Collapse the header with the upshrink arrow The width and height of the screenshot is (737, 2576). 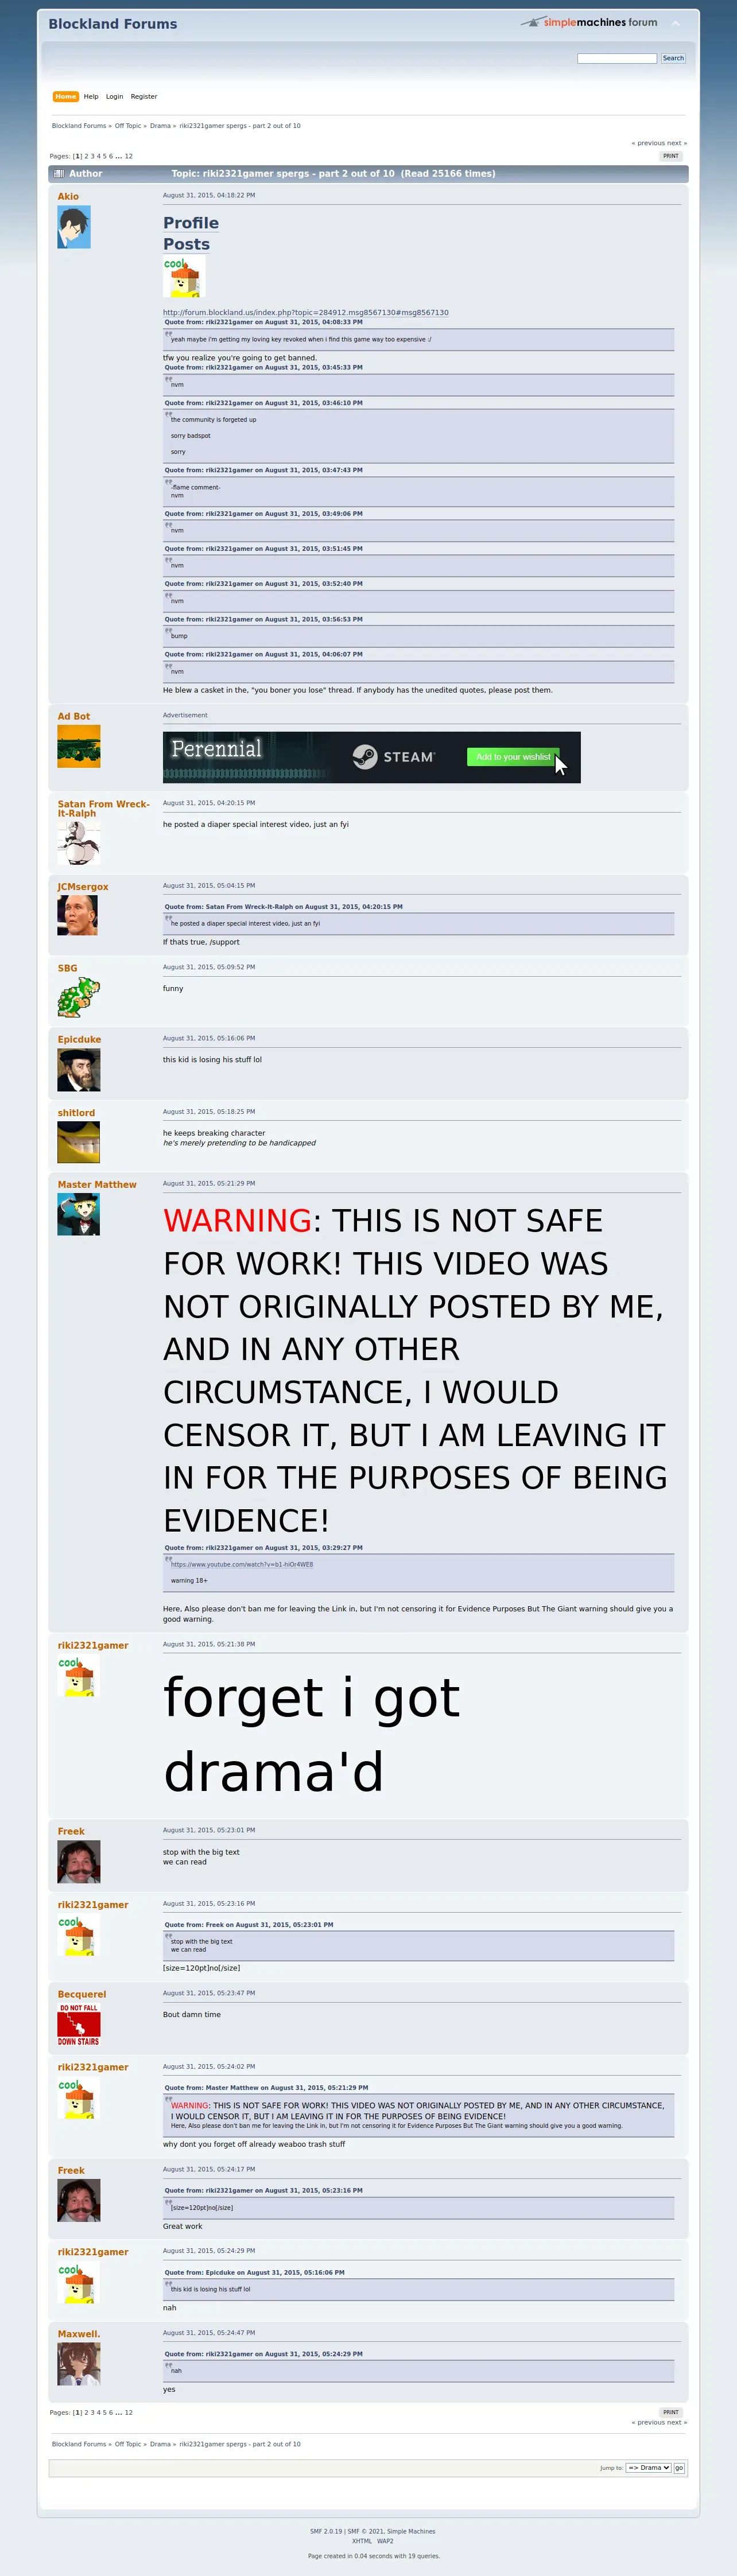coord(675,23)
